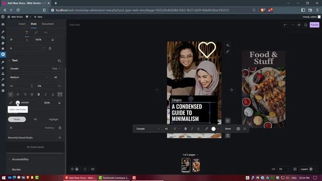Select Food & Stuff page thumbnail

196,165
